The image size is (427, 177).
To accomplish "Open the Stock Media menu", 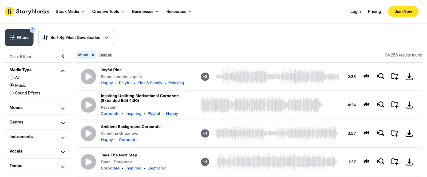I will tap(70, 11).
